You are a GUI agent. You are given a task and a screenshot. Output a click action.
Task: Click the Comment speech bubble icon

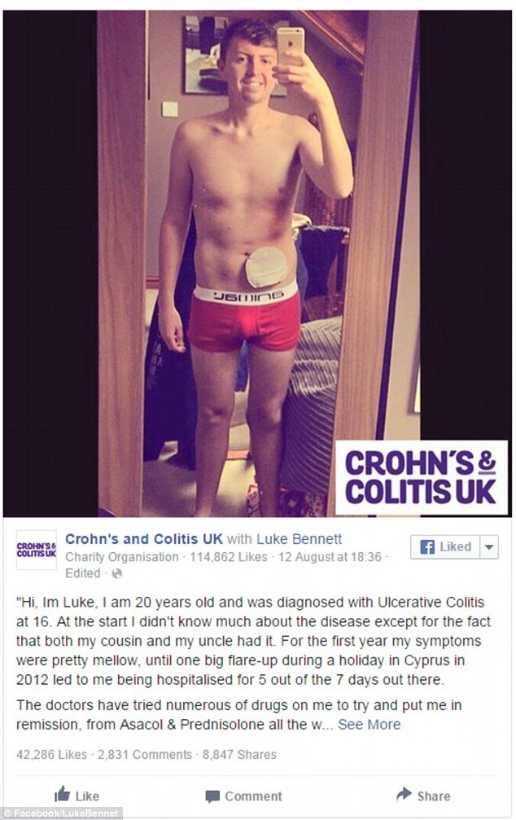(x=212, y=796)
